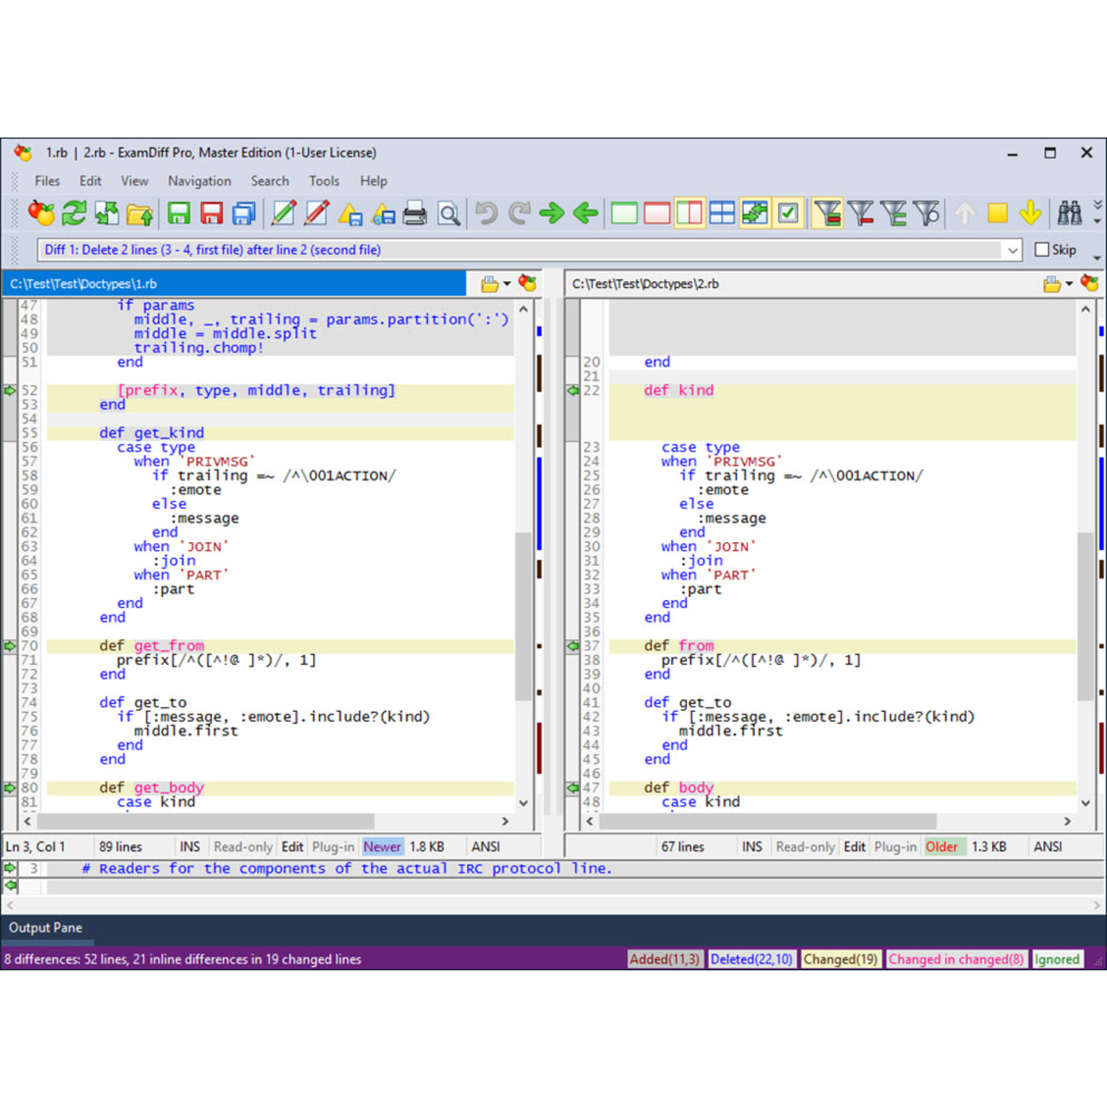
Task: Open left pane file folder dropdown arrow
Action: click(507, 284)
